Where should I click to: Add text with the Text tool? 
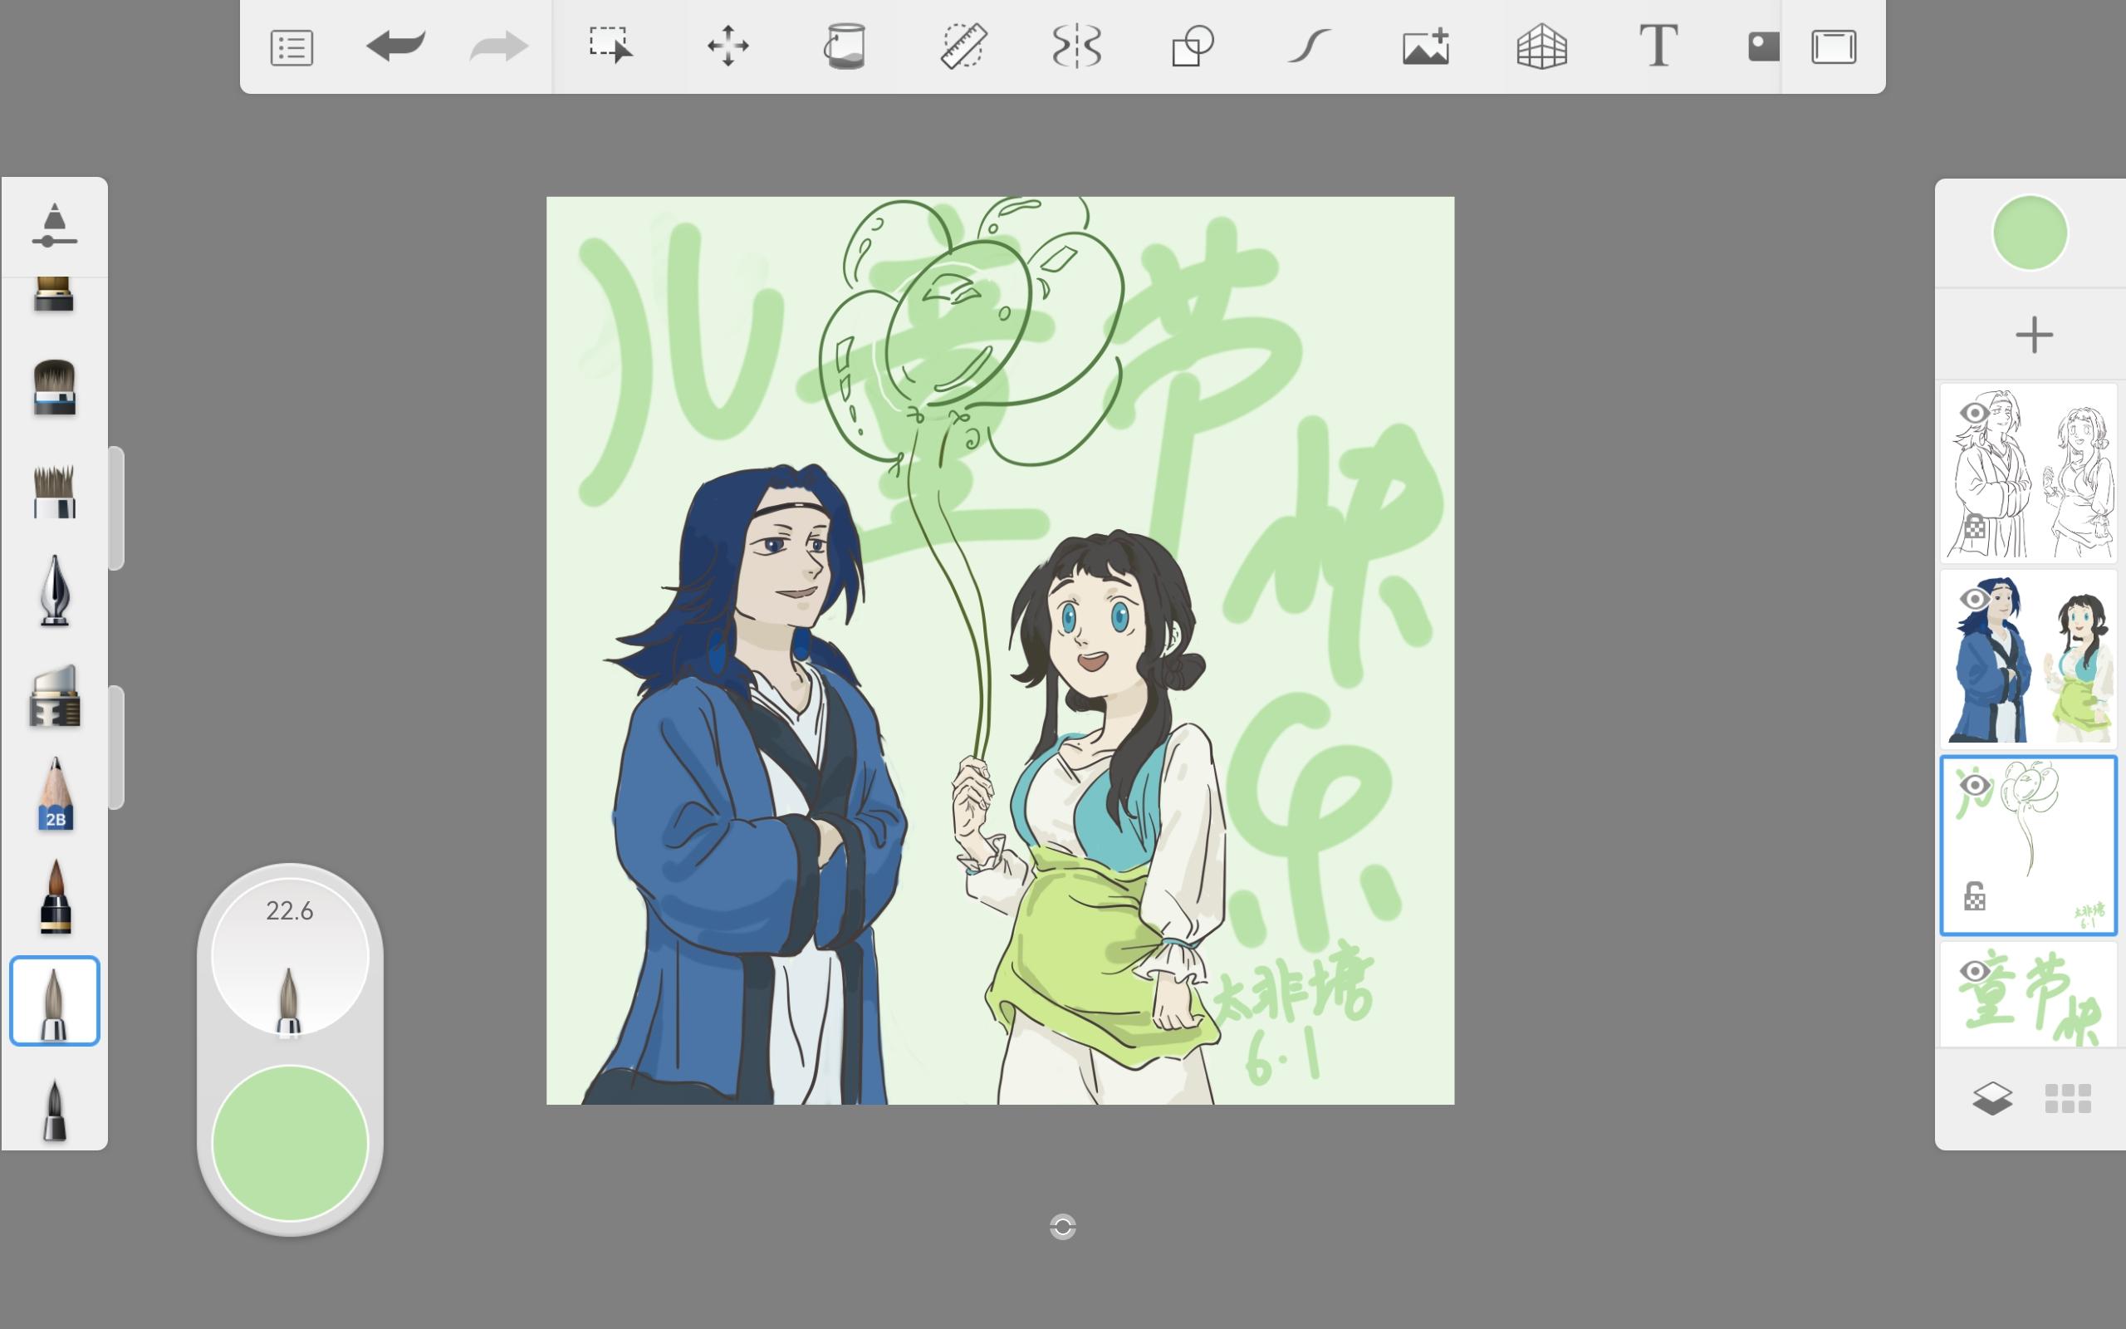pos(1658,46)
